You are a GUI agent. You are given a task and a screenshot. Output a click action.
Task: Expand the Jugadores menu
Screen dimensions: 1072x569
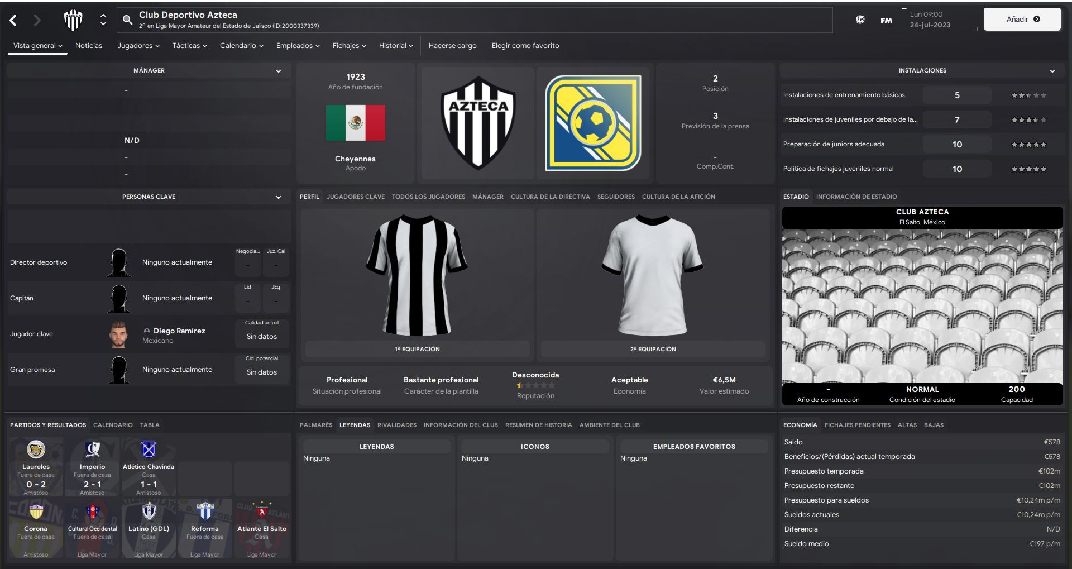point(138,46)
